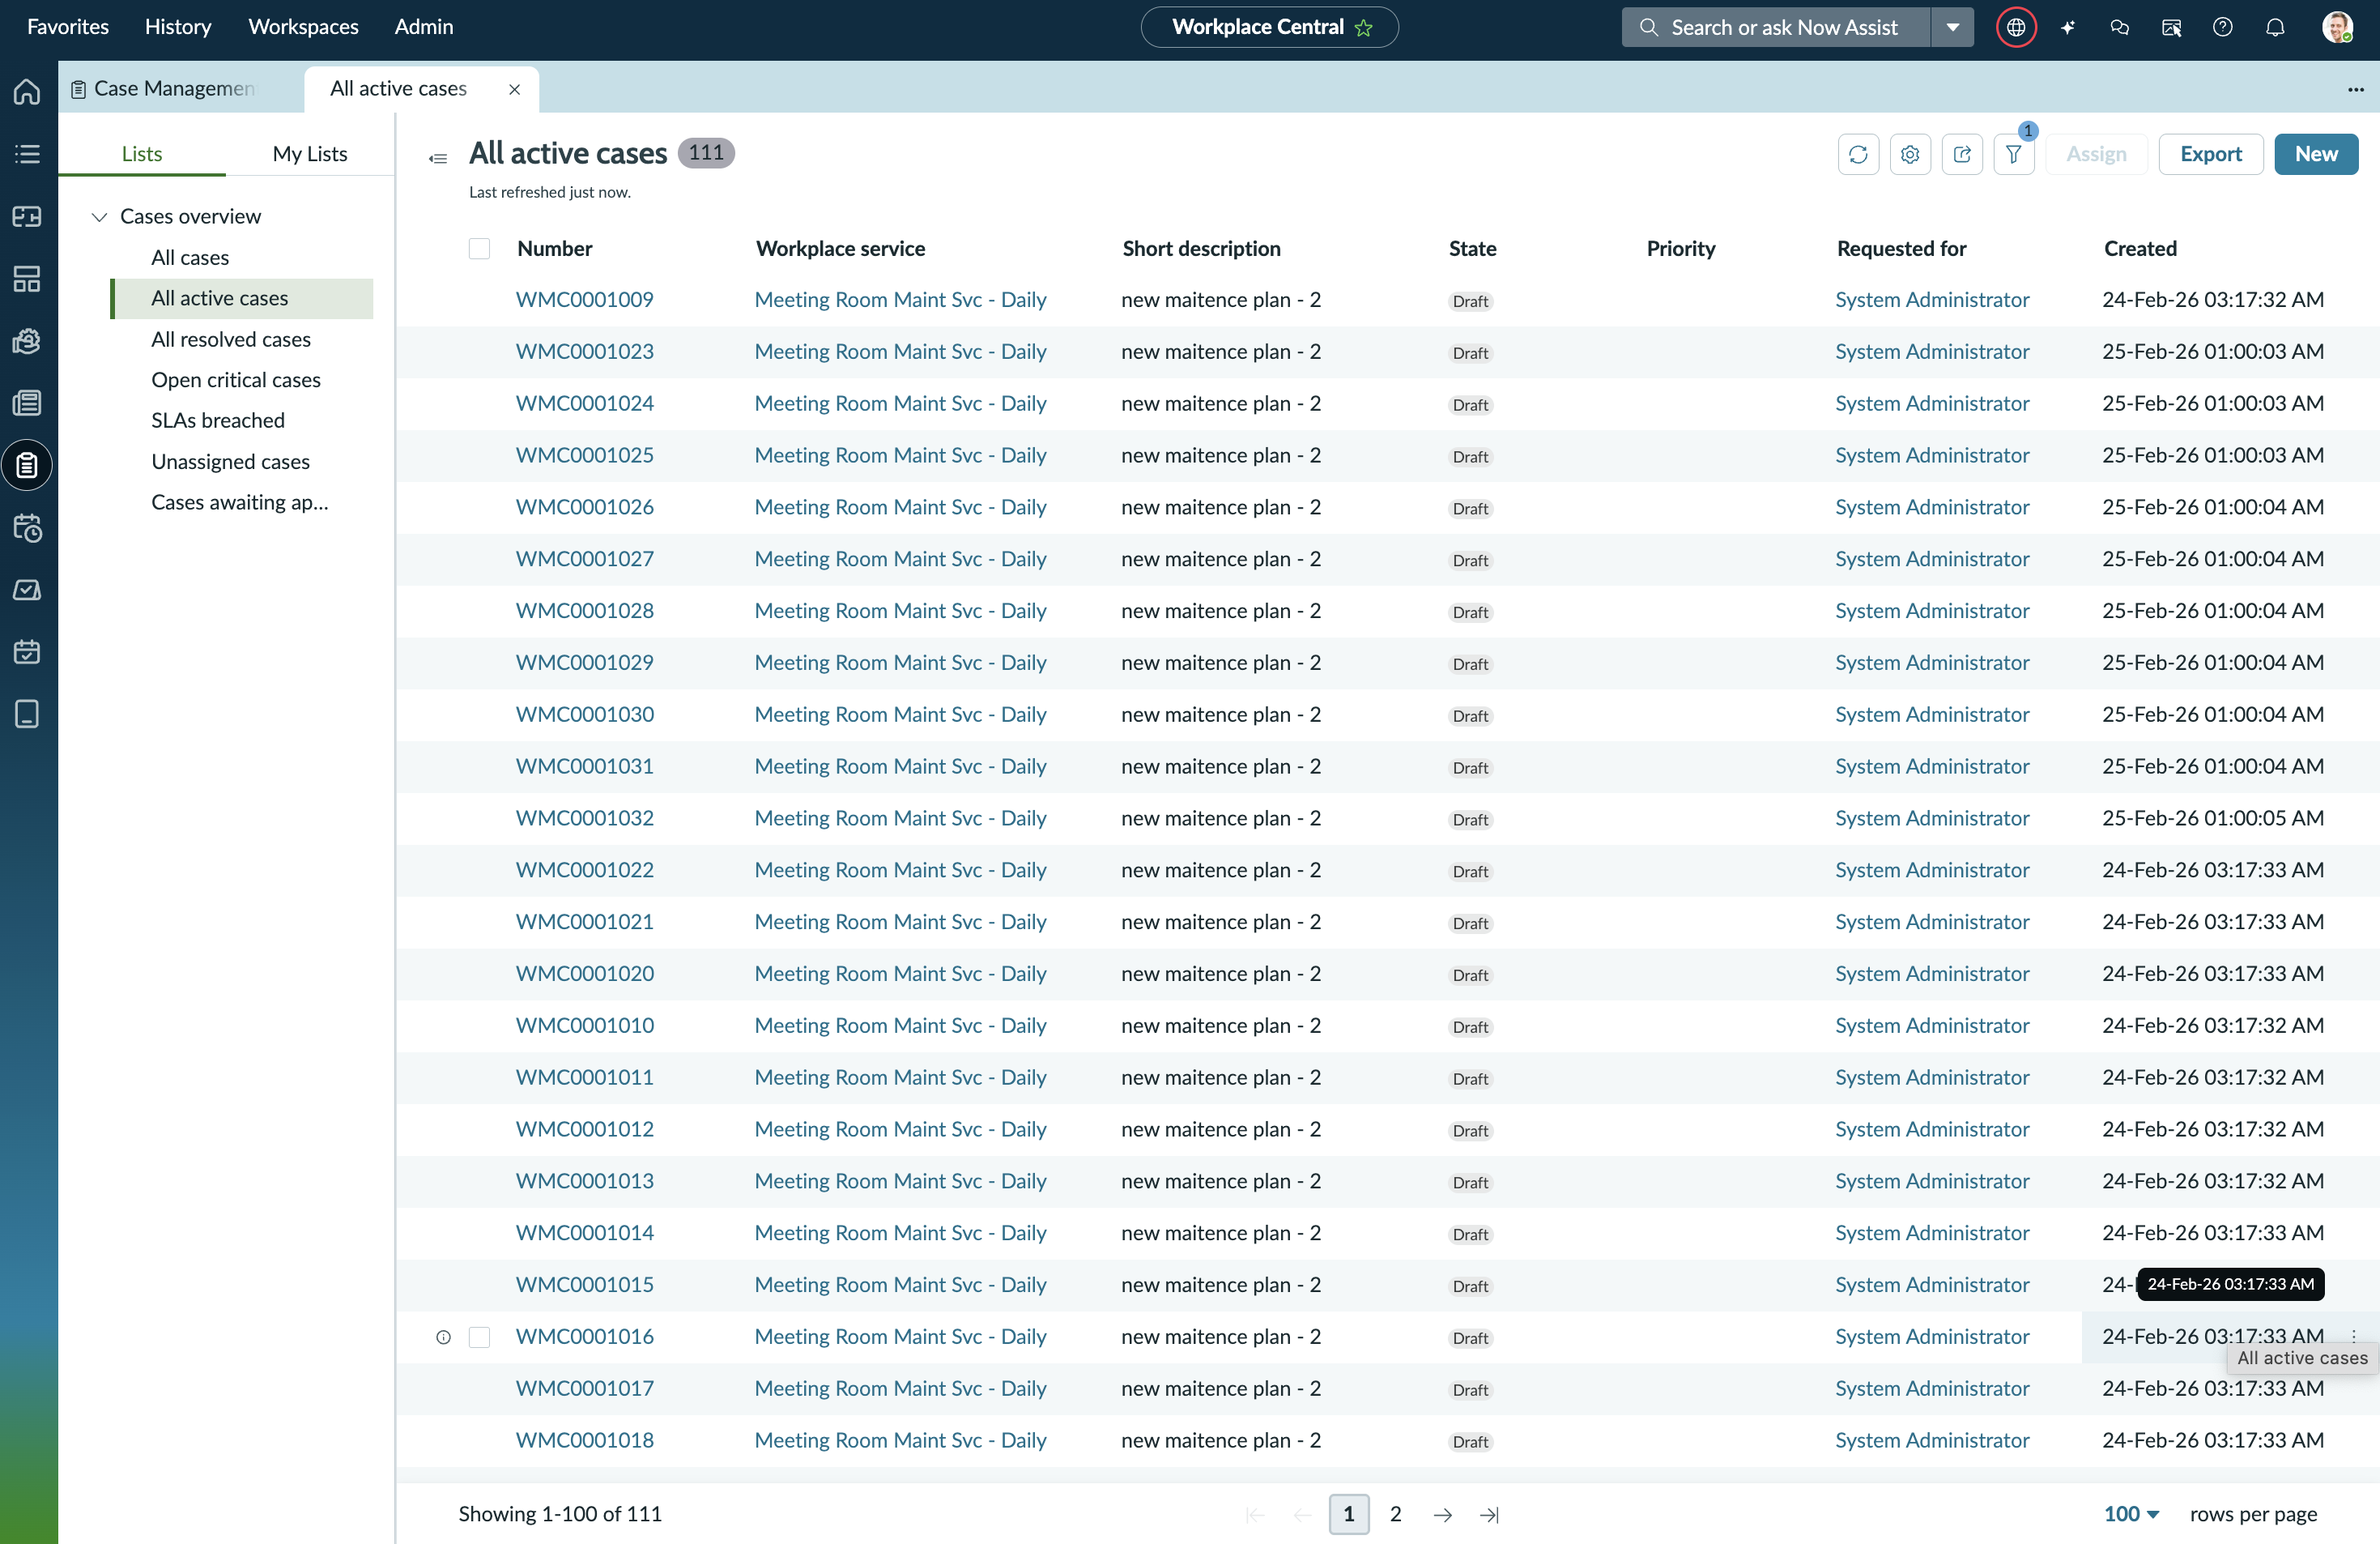The image size is (2380, 1544).
Task: Click the filter funnel icon
Action: click(2014, 154)
